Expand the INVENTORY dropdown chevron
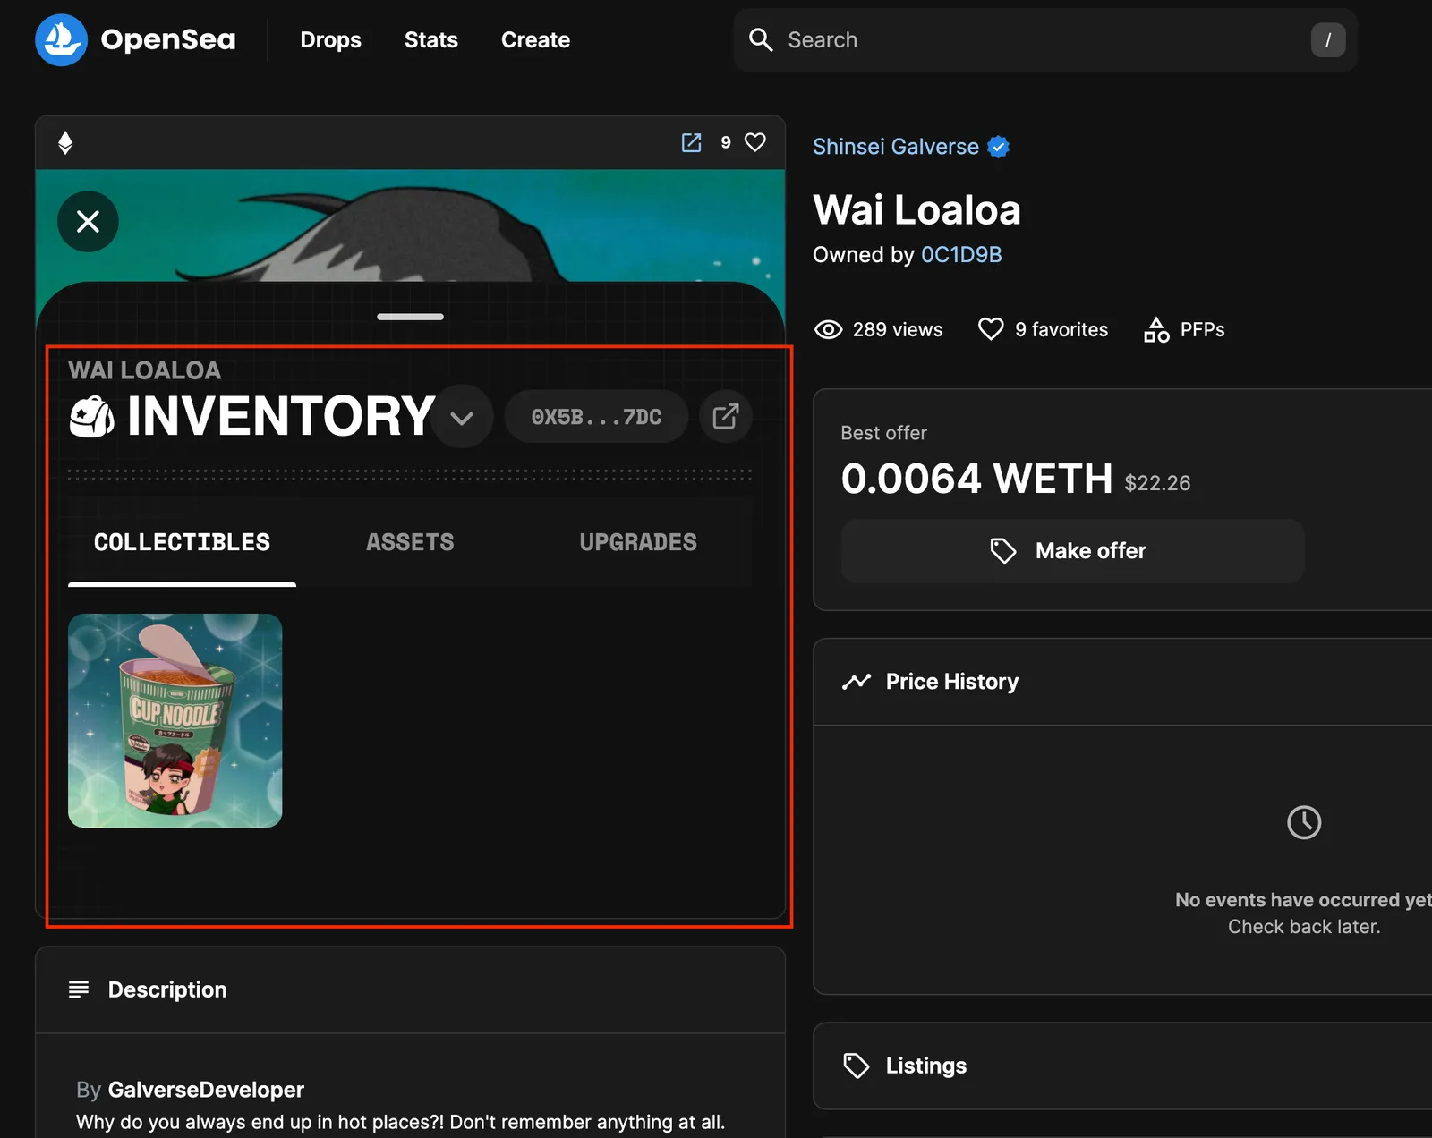Image resolution: width=1432 pixels, height=1138 pixels. (462, 418)
